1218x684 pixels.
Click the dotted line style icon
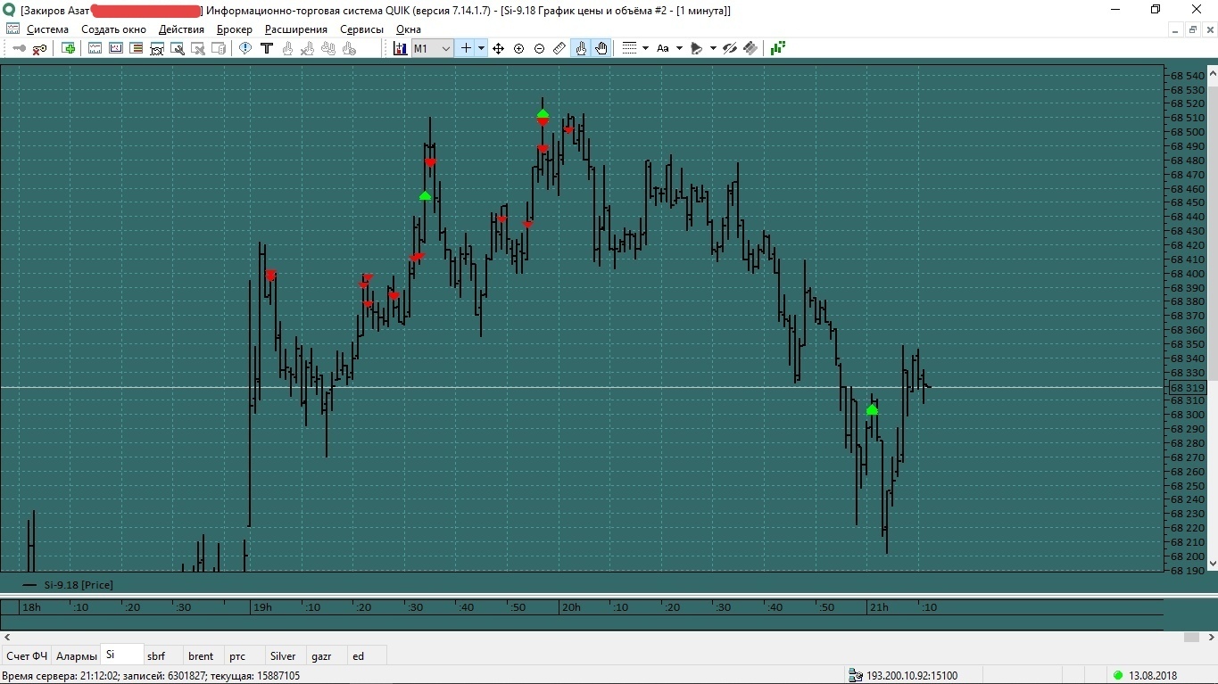click(x=629, y=48)
